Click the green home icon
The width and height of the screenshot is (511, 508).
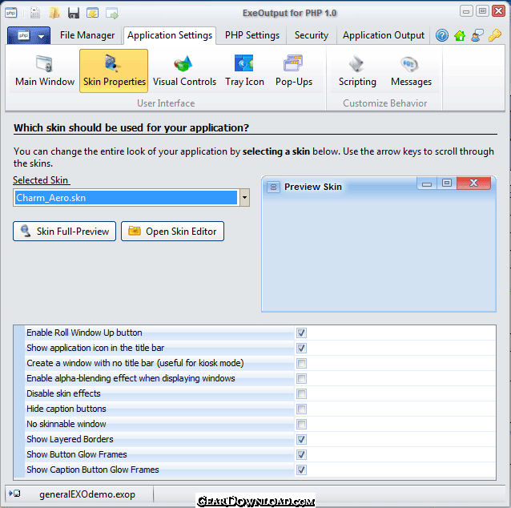[x=460, y=35]
